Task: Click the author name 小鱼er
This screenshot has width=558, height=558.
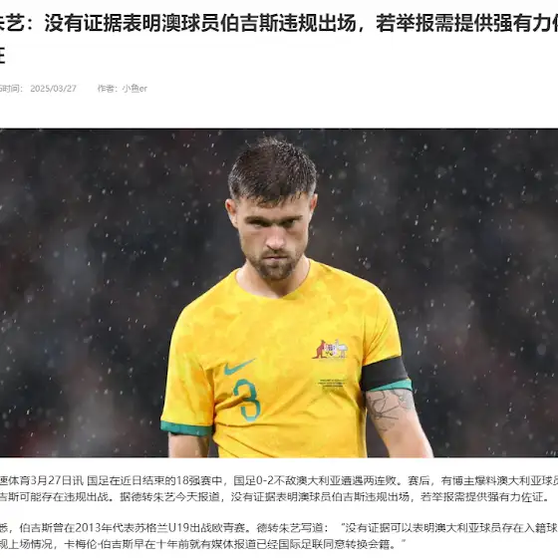Action: (135, 89)
